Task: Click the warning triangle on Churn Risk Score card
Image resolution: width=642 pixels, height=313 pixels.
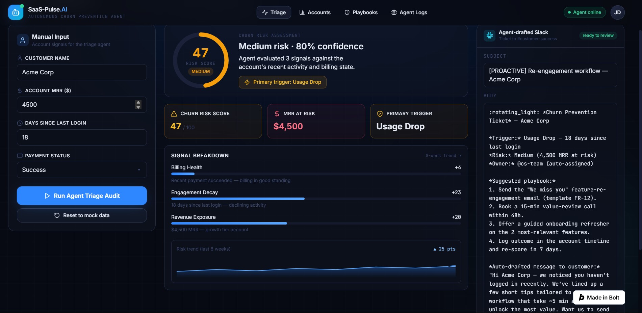Action: point(174,114)
